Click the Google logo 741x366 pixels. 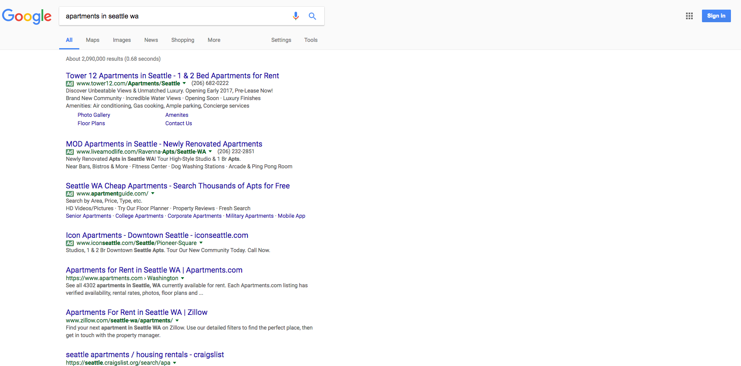click(27, 16)
